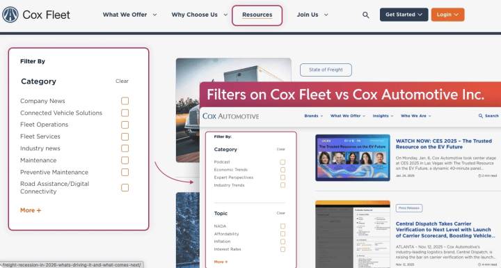Image resolution: width=501 pixels, height=268 pixels.
Task: Enable the Fleet Operations filter checkbox
Action: point(125,125)
